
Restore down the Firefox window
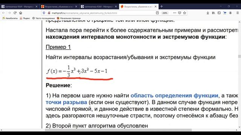(229, 6)
